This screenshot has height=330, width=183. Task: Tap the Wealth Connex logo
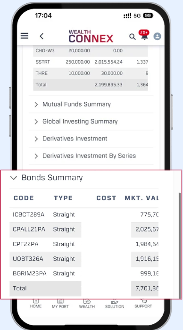(91, 36)
